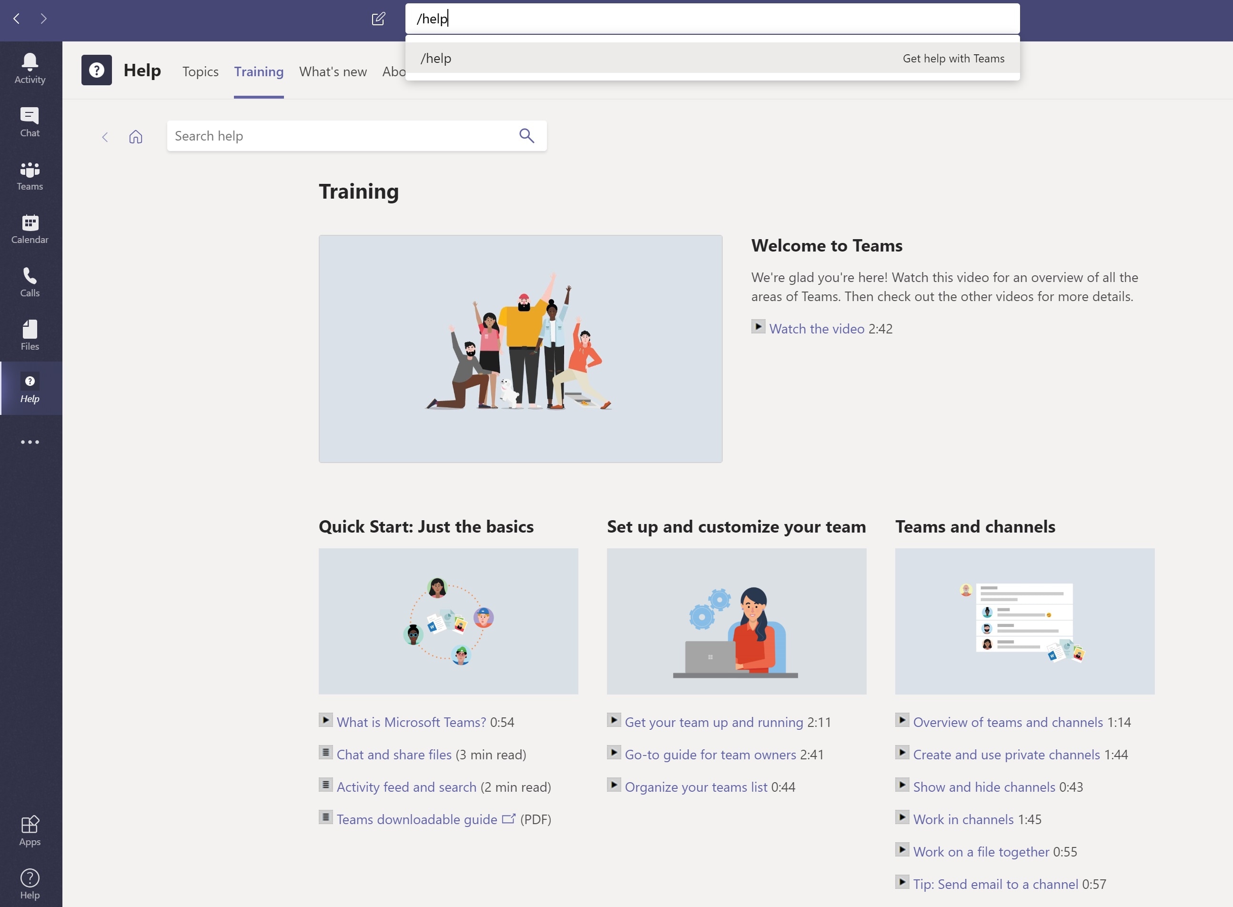Play icon beside Tip: Send email to a channel
Viewport: 1233px width, 907px height.
pos(902,882)
